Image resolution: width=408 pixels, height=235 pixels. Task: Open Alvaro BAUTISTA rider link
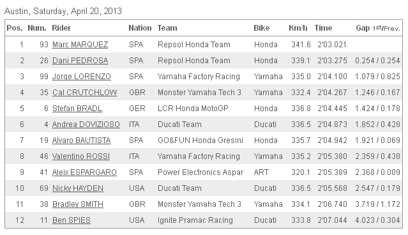point(81,140)
